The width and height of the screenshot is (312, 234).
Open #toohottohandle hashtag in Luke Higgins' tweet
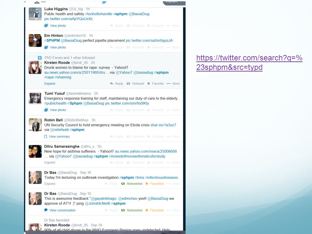click(98, 14)
